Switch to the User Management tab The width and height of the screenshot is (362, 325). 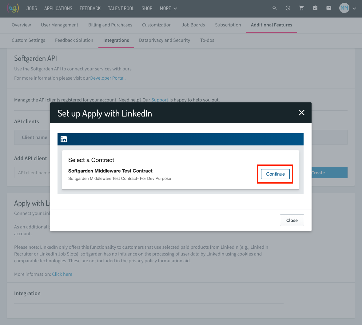pos(60,25)
